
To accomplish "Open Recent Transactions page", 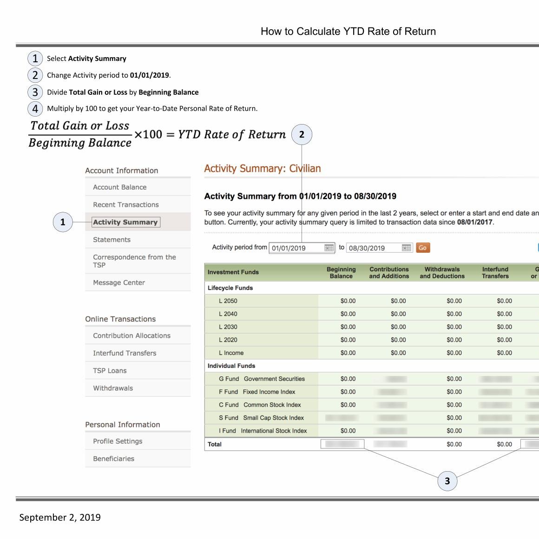I will [x=126, y=205].
